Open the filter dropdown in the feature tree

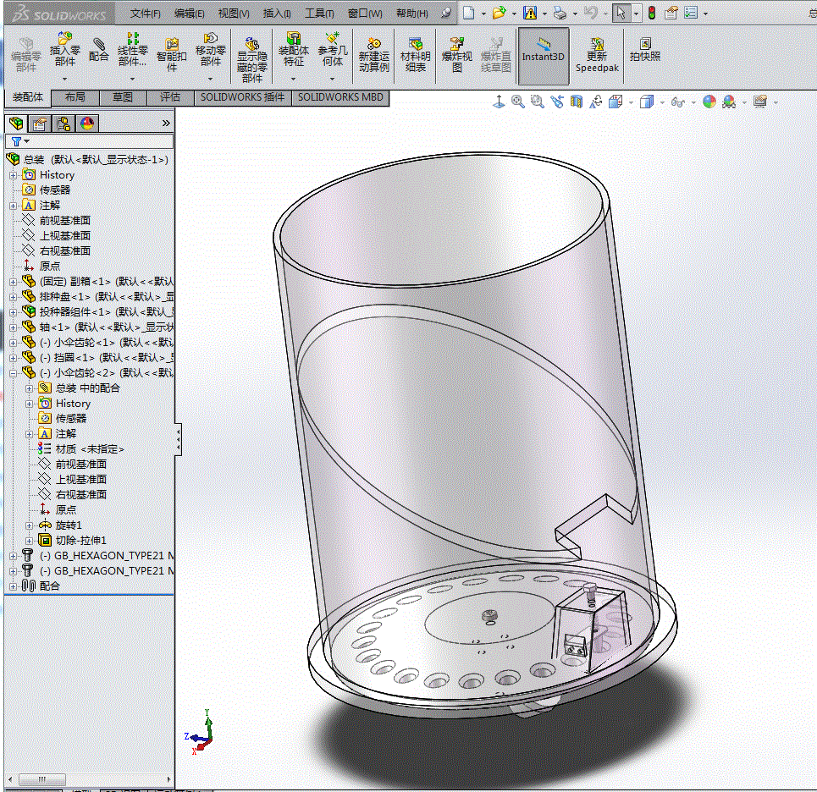tap(21, 141)
